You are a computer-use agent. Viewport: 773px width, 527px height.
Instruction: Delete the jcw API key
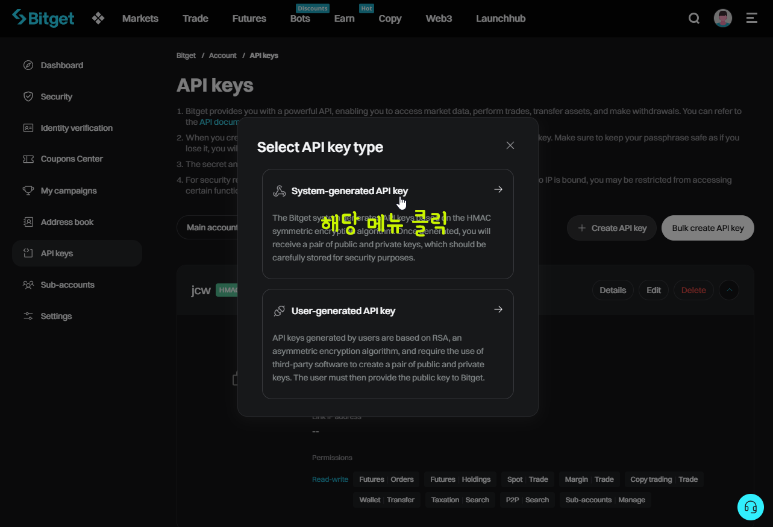(x=693, y=290)
